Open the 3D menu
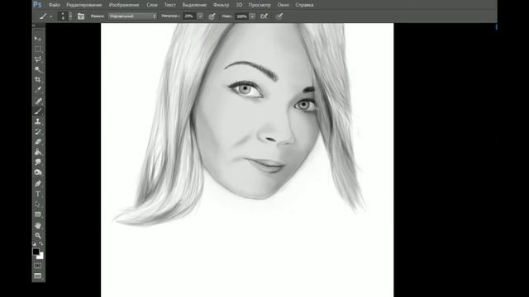Viewport: 529px width, 297px height. [239, 5]
